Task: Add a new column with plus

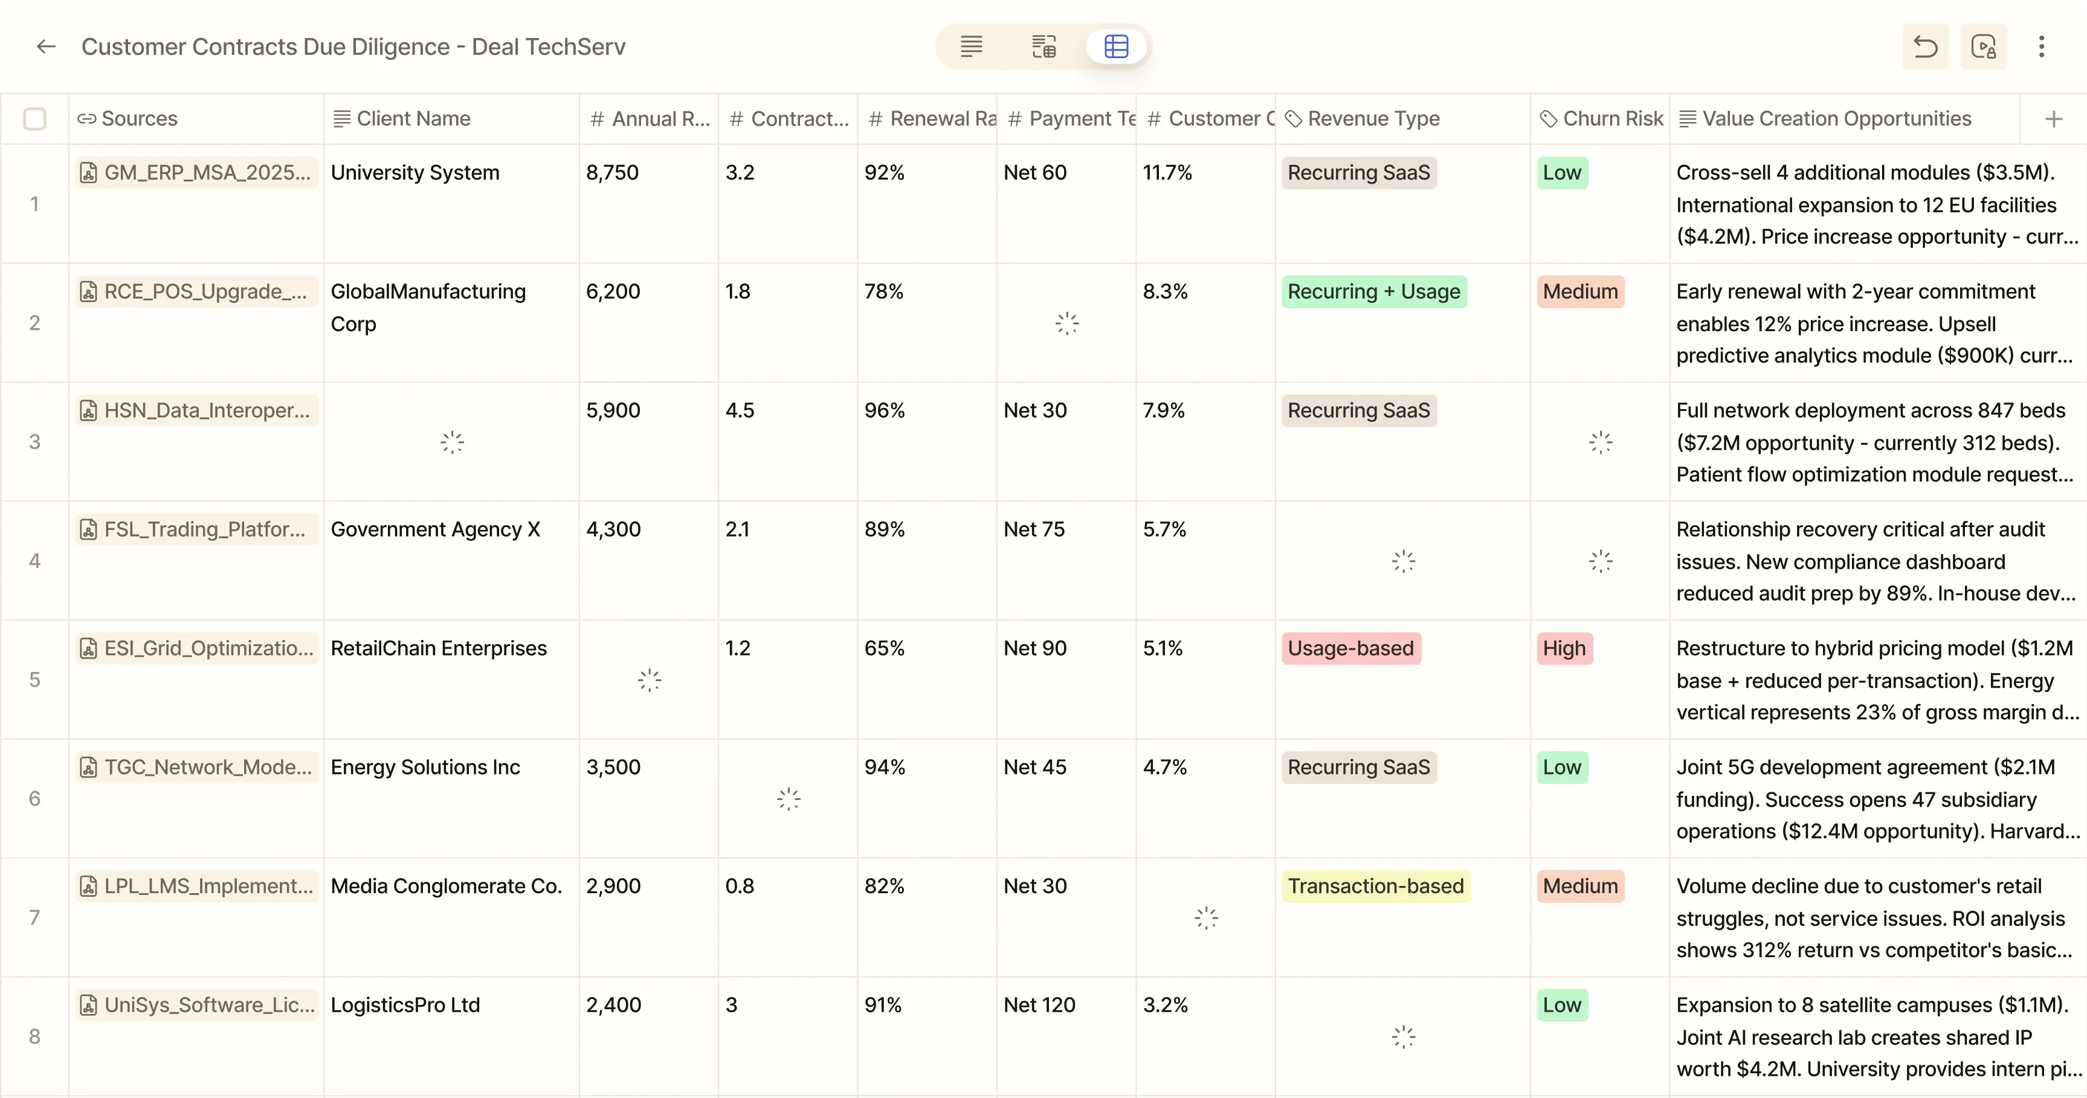Action: click(2053, 119)
